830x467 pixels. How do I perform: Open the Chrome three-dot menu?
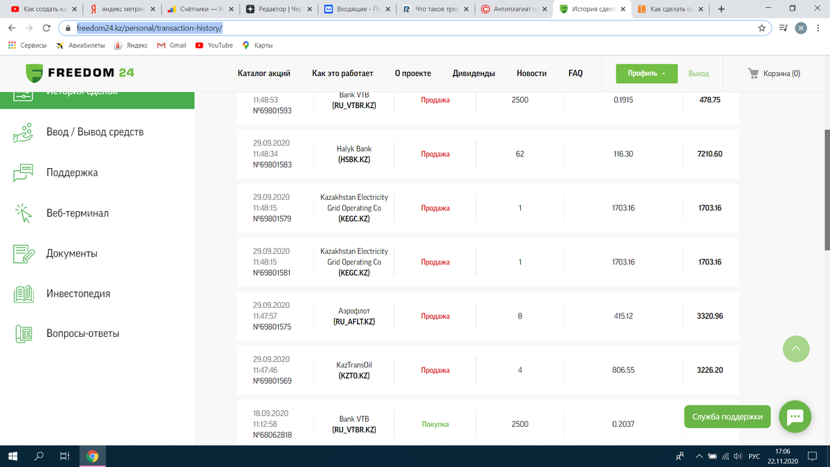(x=819, y=28)
